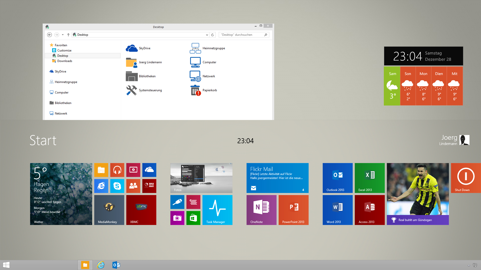The image size is (481, 270).
Task: Open the purple Camera tile
Action: pos(177,218)
